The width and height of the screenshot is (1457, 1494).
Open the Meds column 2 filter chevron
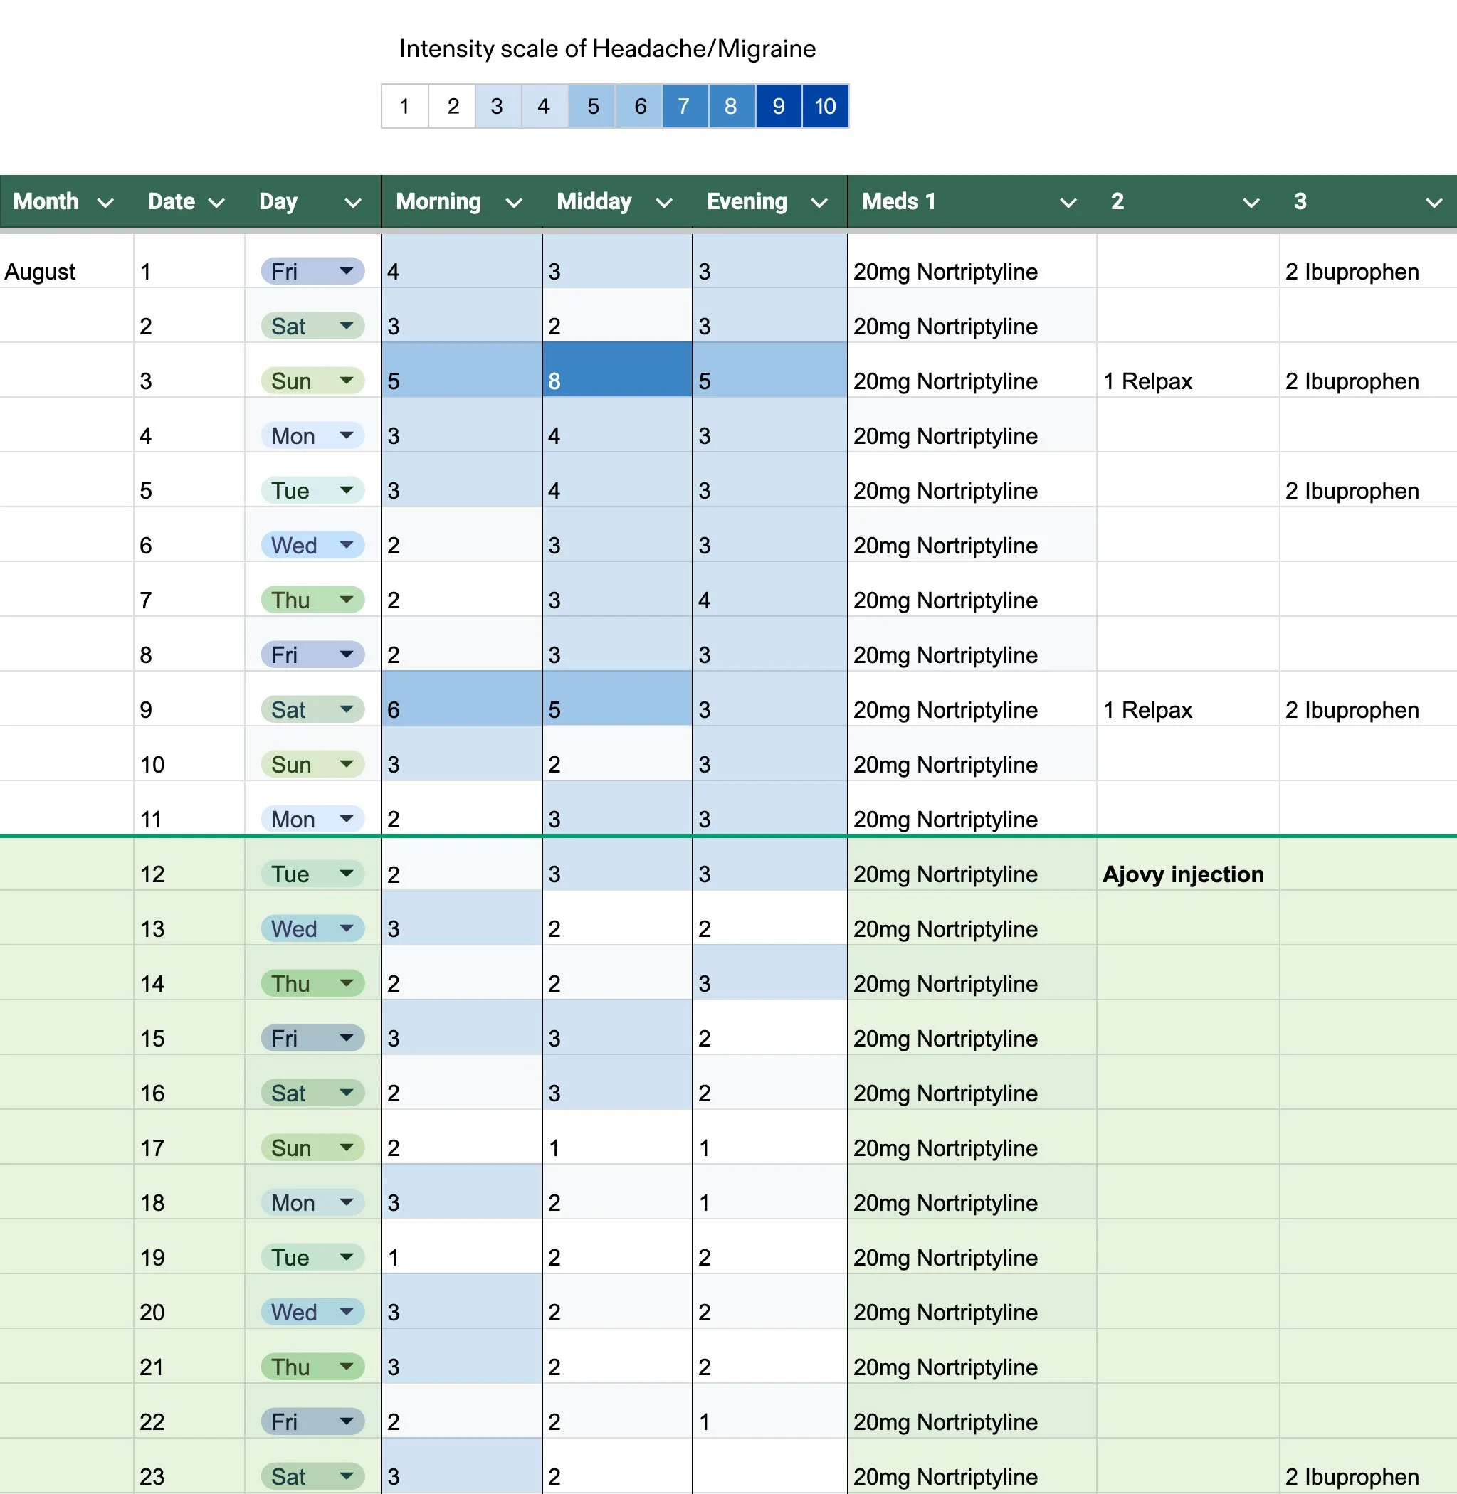pos(1251,203)
